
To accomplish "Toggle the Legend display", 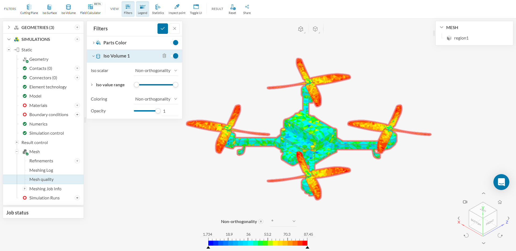I will 142,9.
